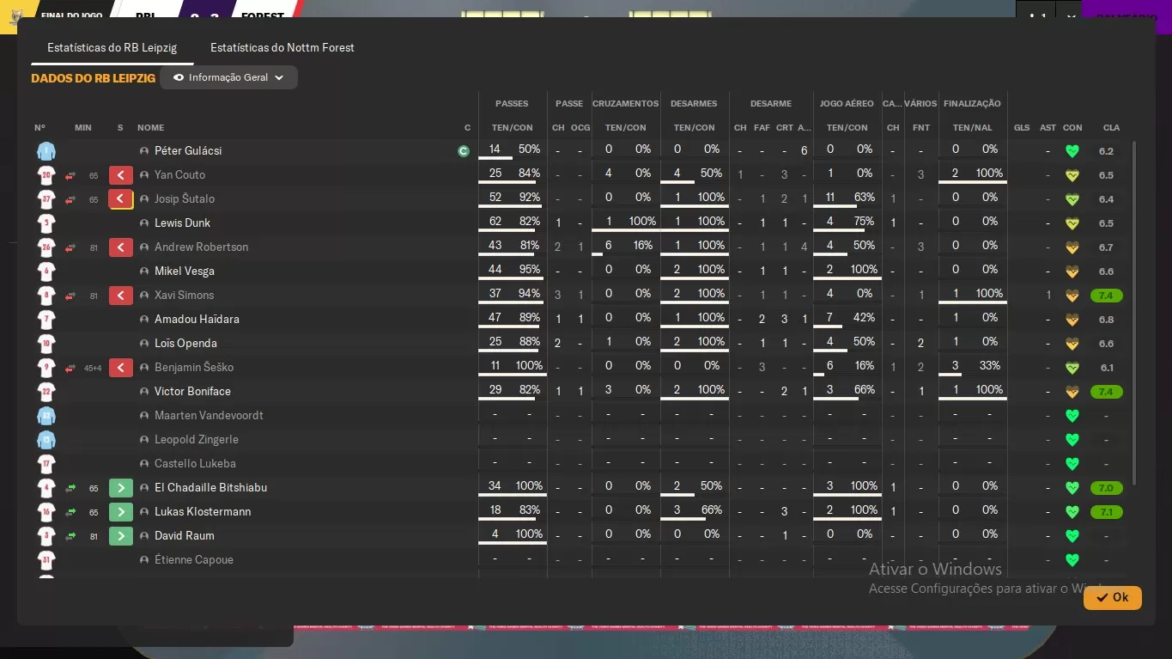This screenshot has height=659, width=1172.
Task: Click Yan Couto's red substituted-off arrow
Action: point(121,175)
